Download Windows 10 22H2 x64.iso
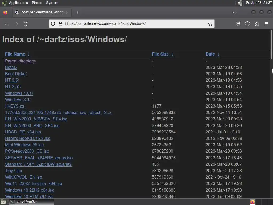Screen dimensions: 273x205 [30, 190]
